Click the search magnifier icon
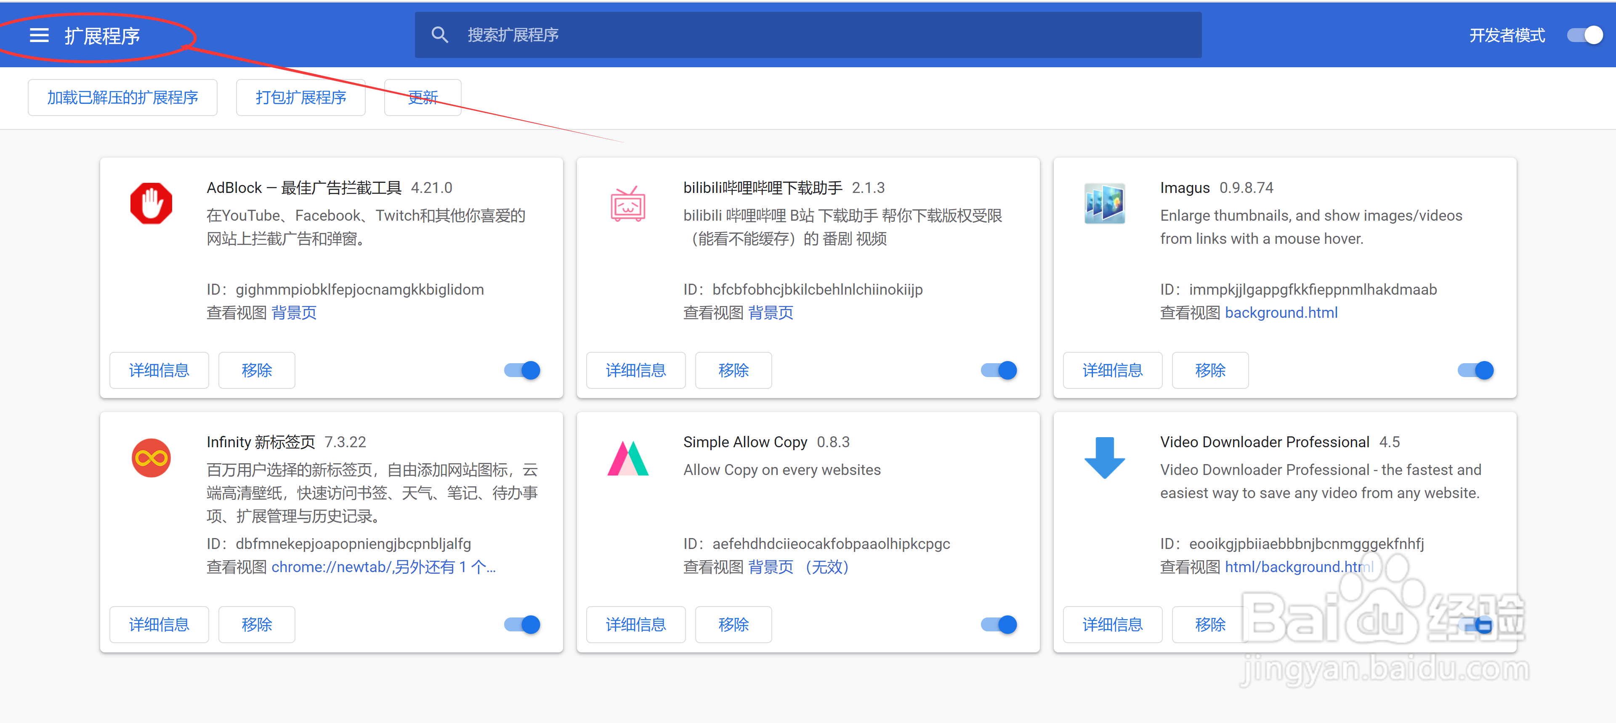This screenshot has width=1616, height=723. [439, 35]
